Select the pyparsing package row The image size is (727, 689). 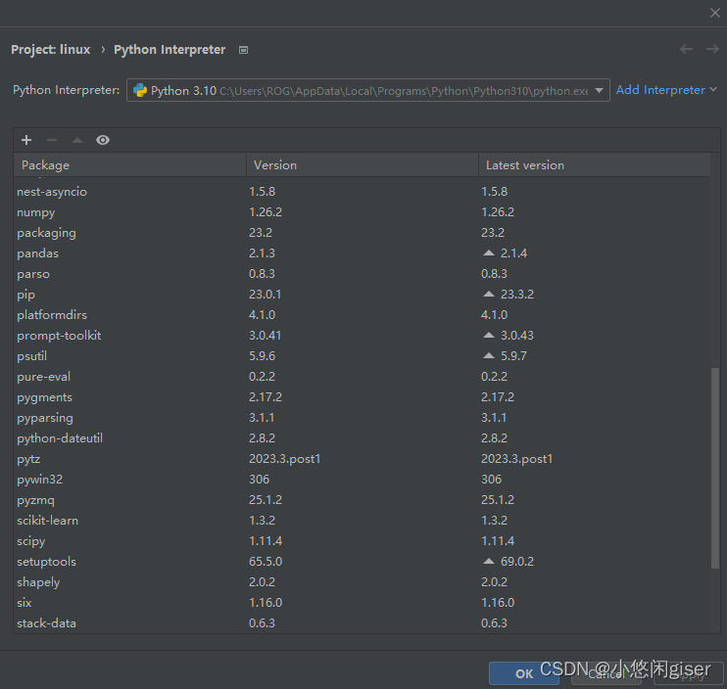(362, 418)
